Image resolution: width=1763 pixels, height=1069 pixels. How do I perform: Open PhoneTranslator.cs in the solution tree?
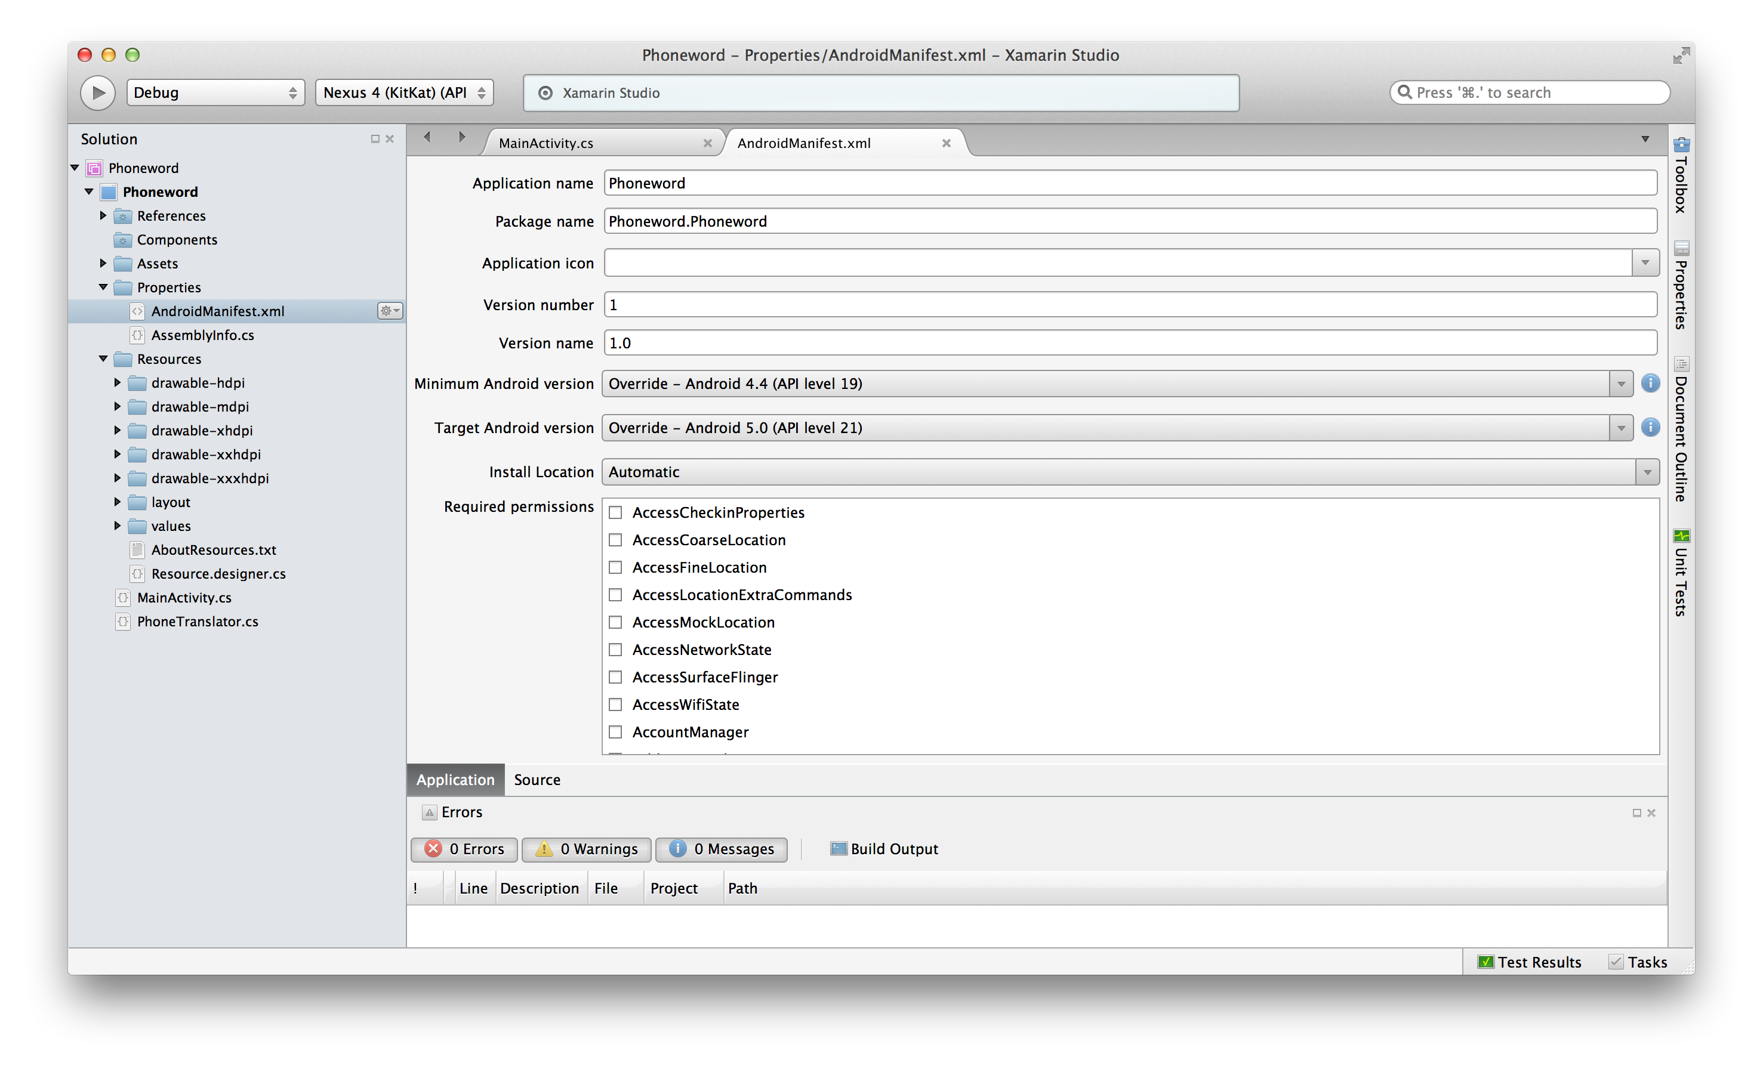(198, 622)
